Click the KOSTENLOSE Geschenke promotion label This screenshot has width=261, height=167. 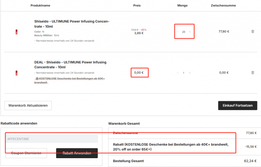tap(69, 81)
